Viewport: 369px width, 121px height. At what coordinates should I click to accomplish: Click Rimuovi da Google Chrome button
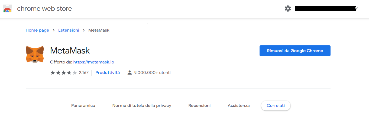tap(295, 51)
